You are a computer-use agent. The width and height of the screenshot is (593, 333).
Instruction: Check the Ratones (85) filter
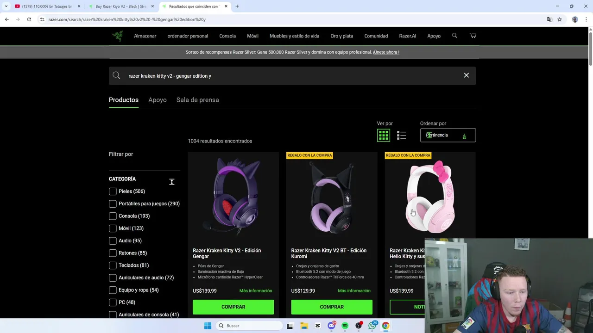click(113, 253)
